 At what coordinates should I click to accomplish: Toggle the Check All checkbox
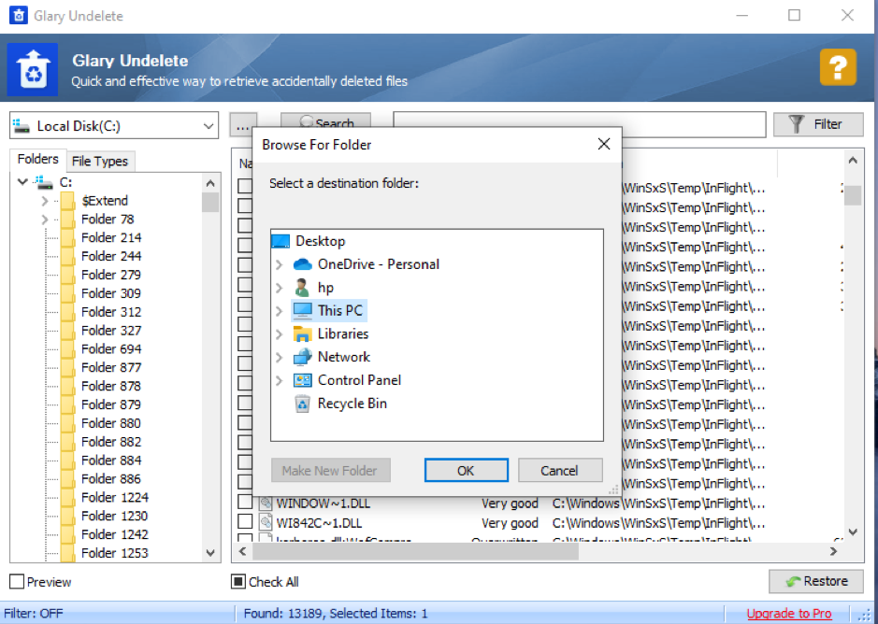point(238,581)
